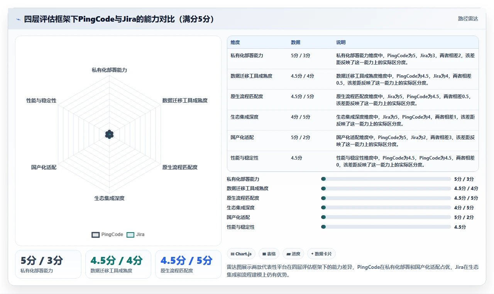Viewport: 494px width, 294px height.
Task: Click table row cell 生态集成深度
Action: coord(244,117)
